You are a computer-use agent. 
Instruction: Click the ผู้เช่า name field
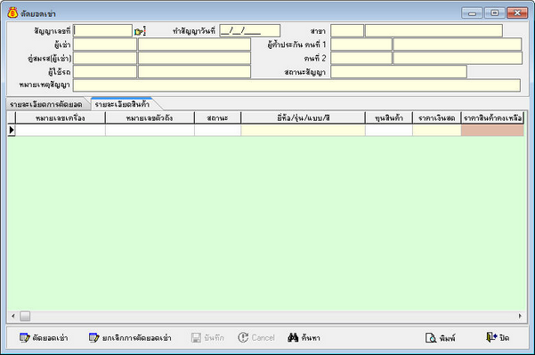pyautogui.click(x=194, y=44)
